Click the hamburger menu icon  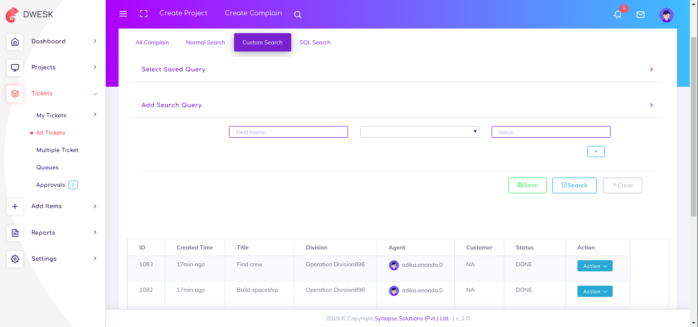point(123,14)
